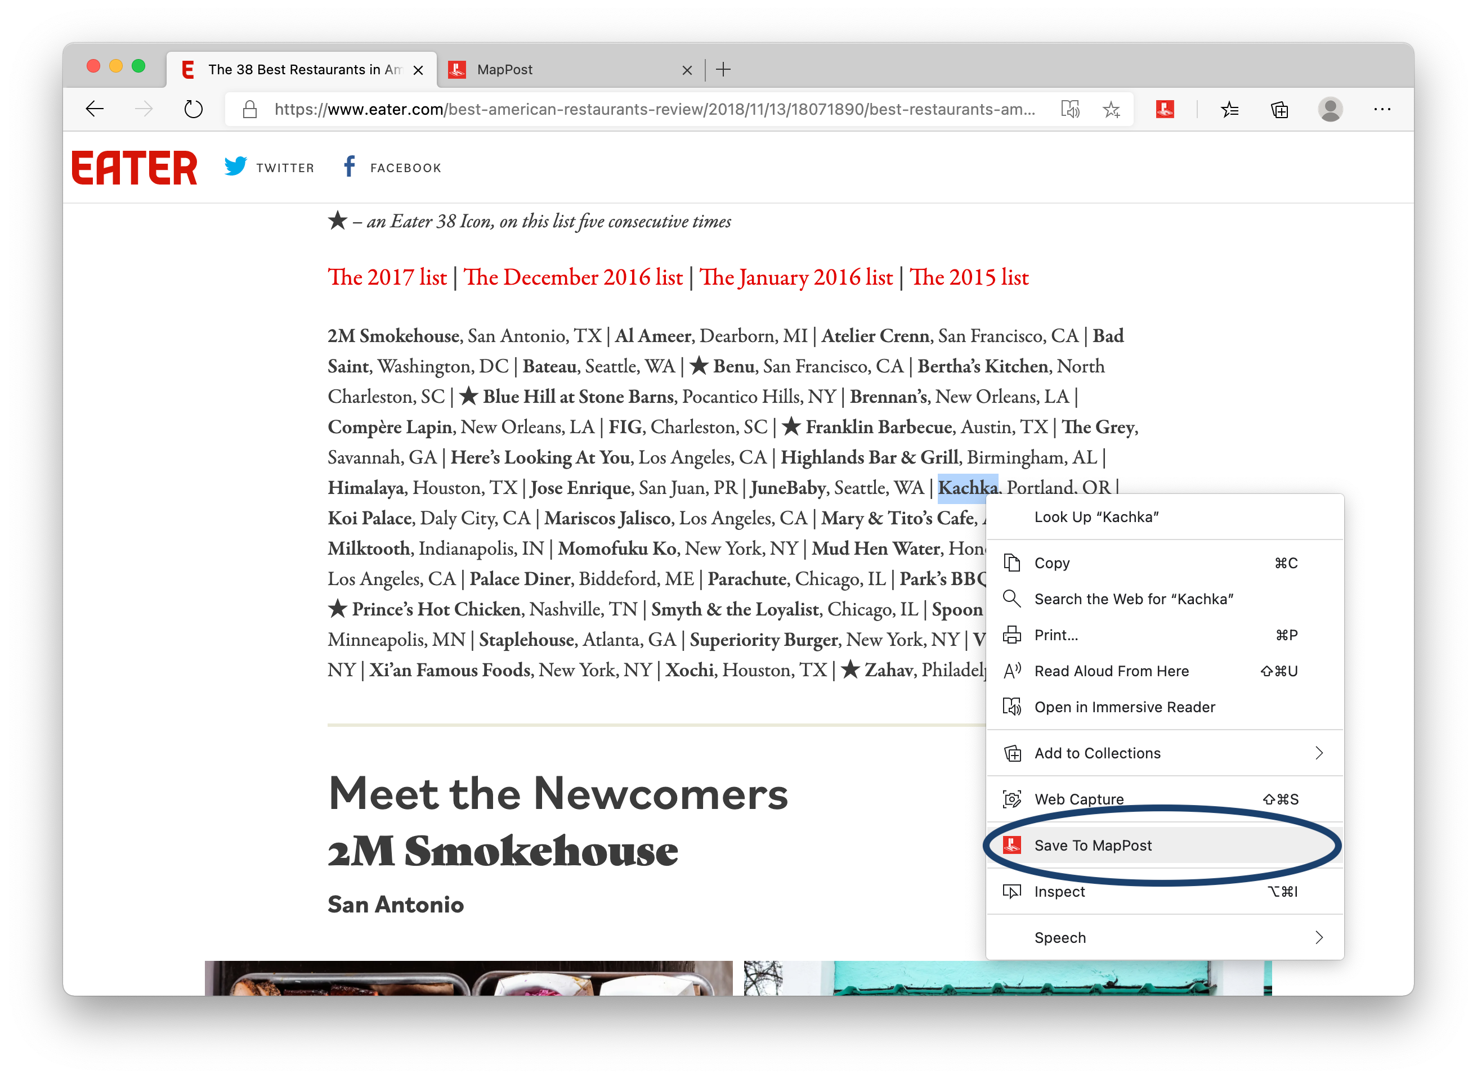Image resolution: width=1477 pixels, height=1079 pixels.
Task: Click Prince's Hot Chicken in the list
Action: (x=437, y=609)
